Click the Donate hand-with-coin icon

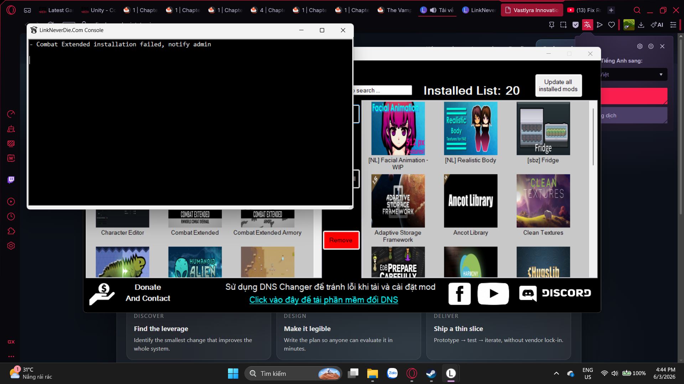click(x=102, y=294)
